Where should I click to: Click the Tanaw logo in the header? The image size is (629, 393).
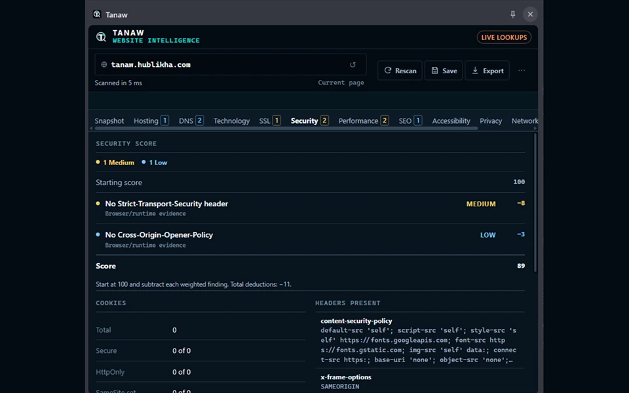point(101,37)
